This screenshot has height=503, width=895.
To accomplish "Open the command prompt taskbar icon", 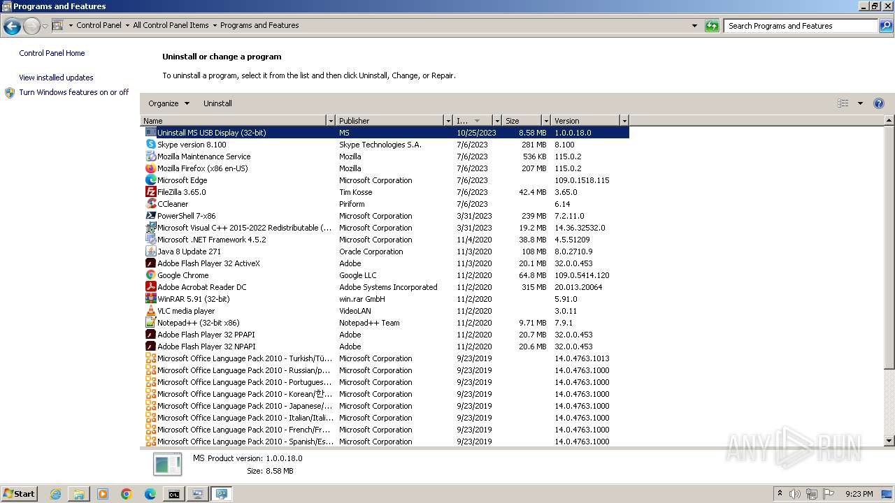I will pyautogui.click(x=173, y=494).
